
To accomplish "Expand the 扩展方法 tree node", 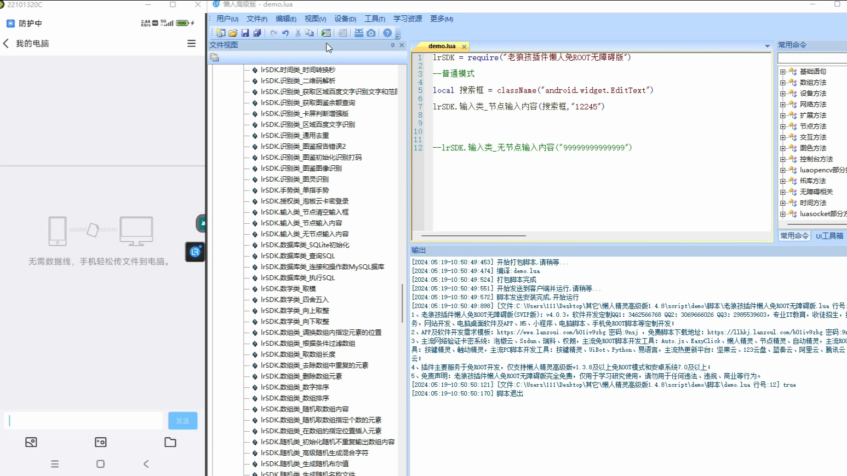I will click(783, 115).
